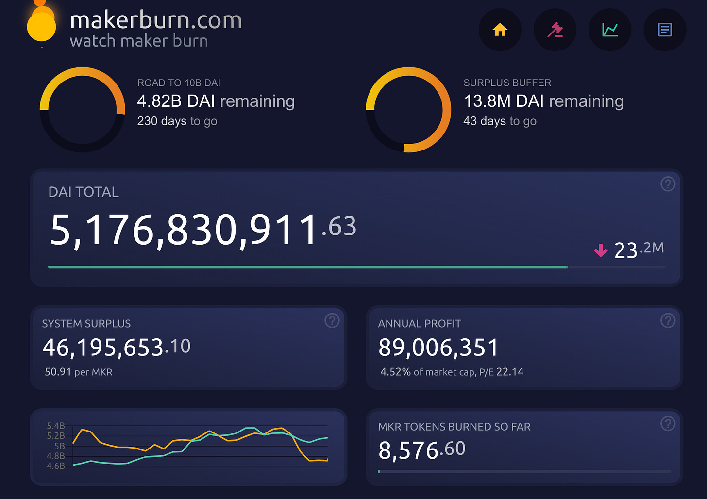Open help for System Surplus card
The width and height of the screenshot is (707, 499).
point(332,320)
